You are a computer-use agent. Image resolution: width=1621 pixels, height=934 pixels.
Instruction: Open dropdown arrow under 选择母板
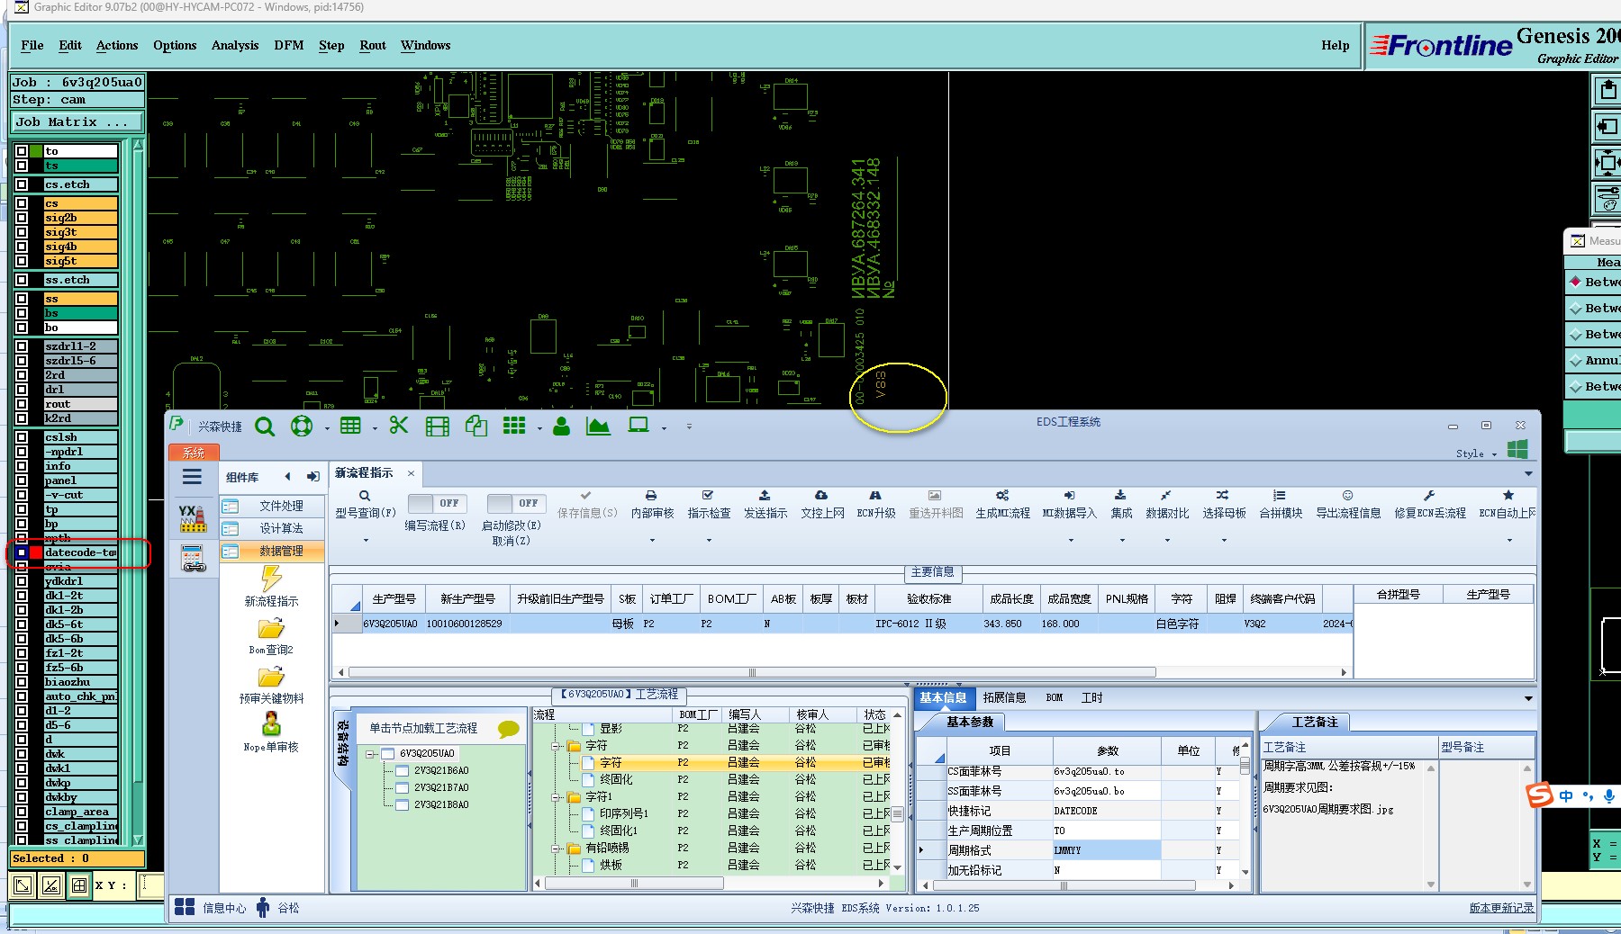(x=1224, y=541)
